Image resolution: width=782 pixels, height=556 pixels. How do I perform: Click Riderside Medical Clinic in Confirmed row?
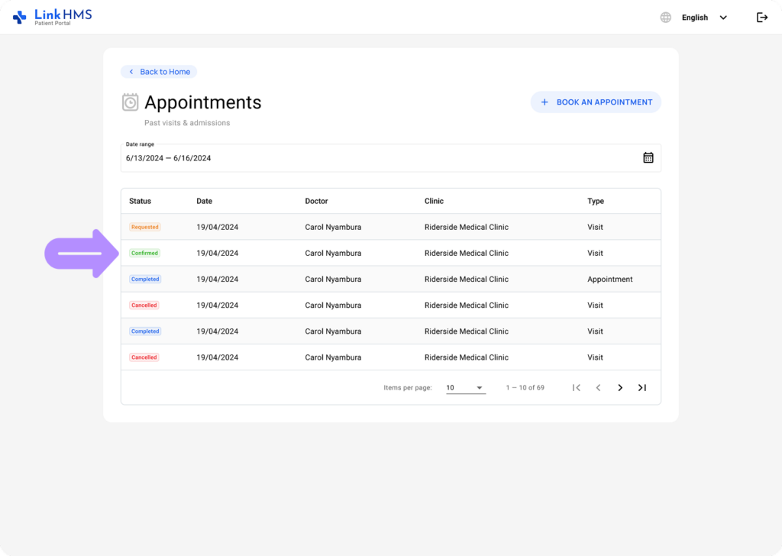pyautogui.click(x=467, y=254)
